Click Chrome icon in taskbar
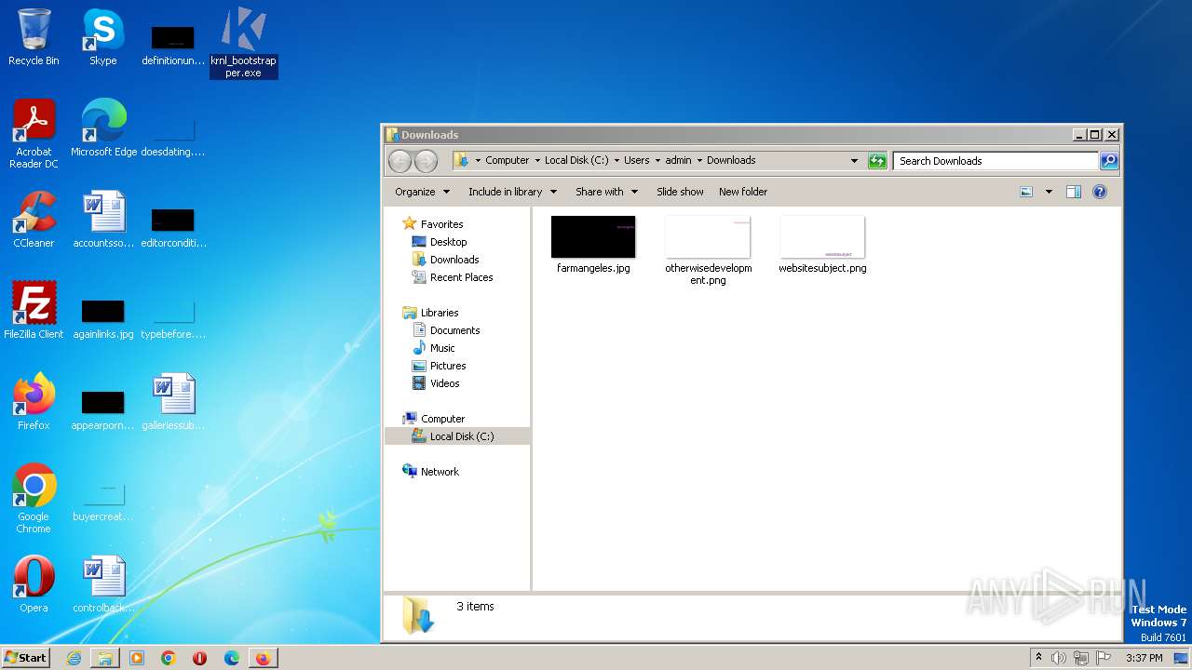The width and height of the screenshot is (1192, 670). click(x=169, y=658)
